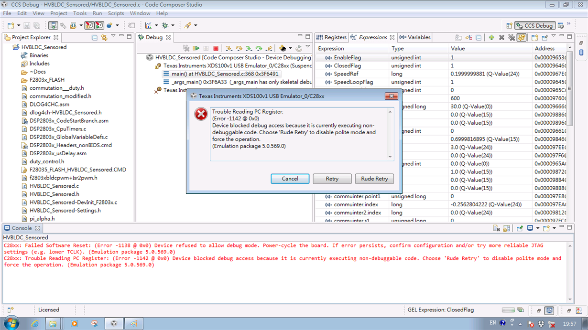The width and height of the screenshot is (588, 330).
Task: Select main() stack frame in Debug view
Action: (x=220, y=74)
